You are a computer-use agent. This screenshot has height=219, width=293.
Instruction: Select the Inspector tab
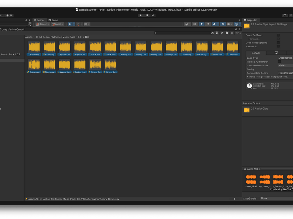point(251,20)
